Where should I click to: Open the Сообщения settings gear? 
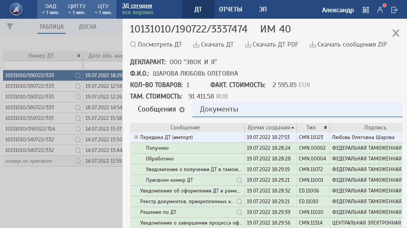[182, 110]
